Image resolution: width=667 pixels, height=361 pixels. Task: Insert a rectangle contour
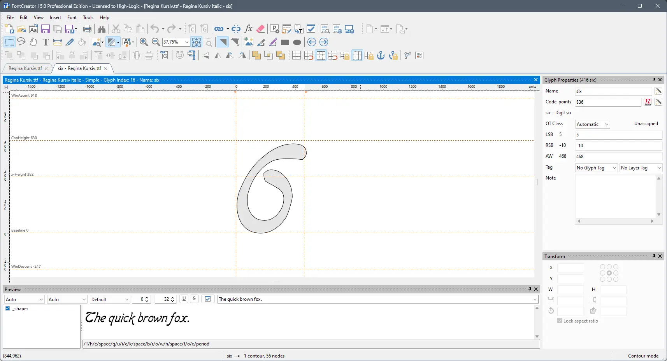285,42
